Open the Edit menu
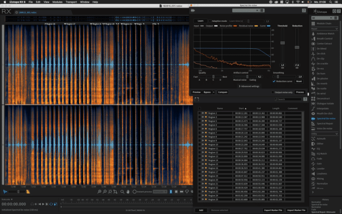Viewport: 342px width, 214px height. click(x=38, y=2)
